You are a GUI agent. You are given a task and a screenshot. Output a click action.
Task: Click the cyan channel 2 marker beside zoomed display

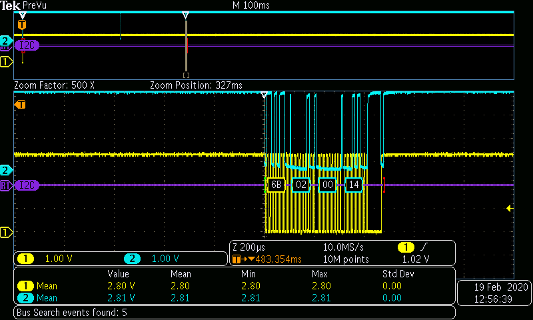pos(5,170)
